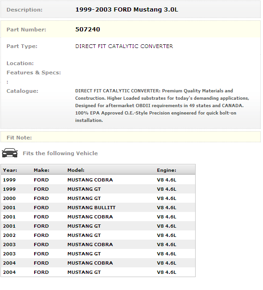
Task: Select the 2004 MUSTANG COBRA row
Action: click(x=98, y=263)
